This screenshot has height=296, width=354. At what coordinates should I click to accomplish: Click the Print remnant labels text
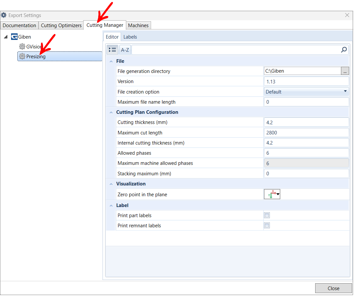coord(139,226)
